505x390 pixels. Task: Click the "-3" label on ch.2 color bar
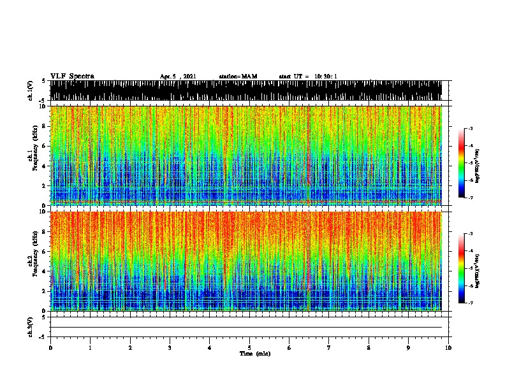pos(471,234)
